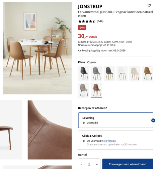Select mustard chair with black legs
This screenshot has width=159, height=169.
[148, 74]
